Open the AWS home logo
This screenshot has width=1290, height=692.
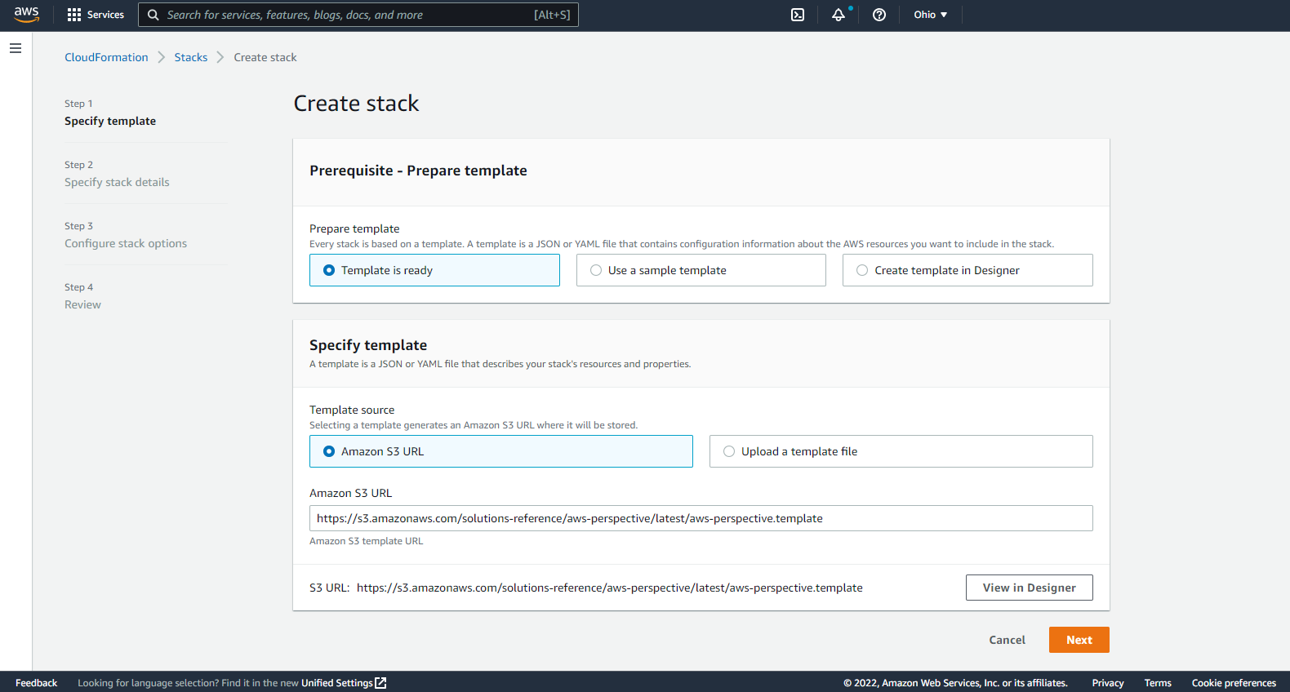coord(26,15)
